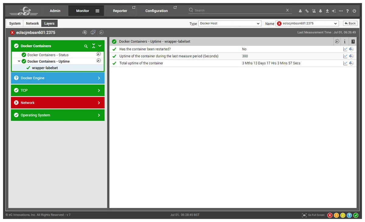Click the Reporter external link icon

point(134,8)
